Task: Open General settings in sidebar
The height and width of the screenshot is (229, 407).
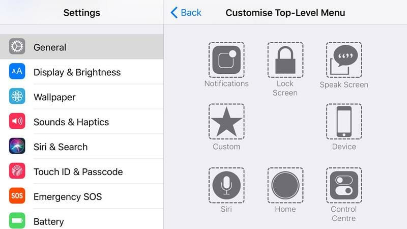Action: (82, 47)
